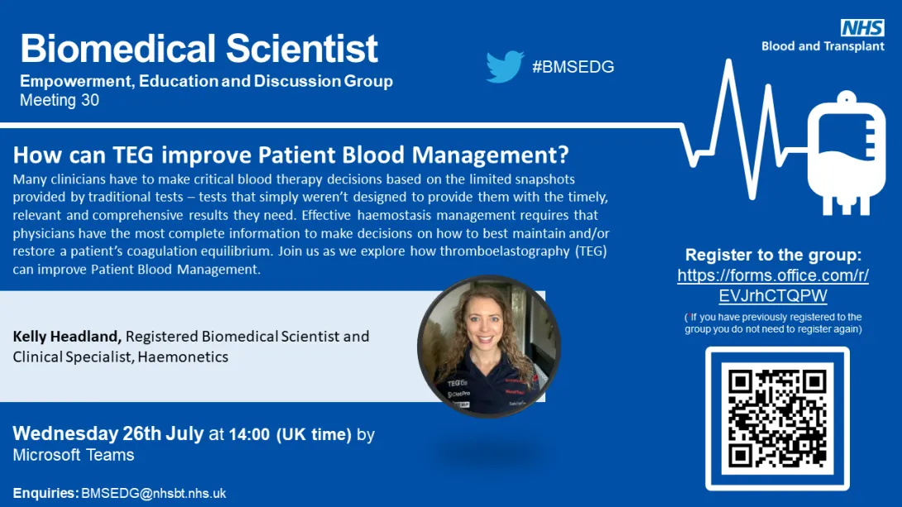Click the Wednesday 26th July date text
Screen dimensions: 902x507
(108, 433)
